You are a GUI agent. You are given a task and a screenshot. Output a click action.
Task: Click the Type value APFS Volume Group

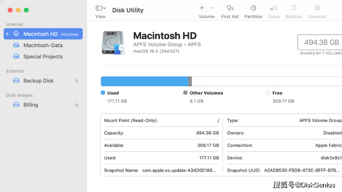pos(320,120)
